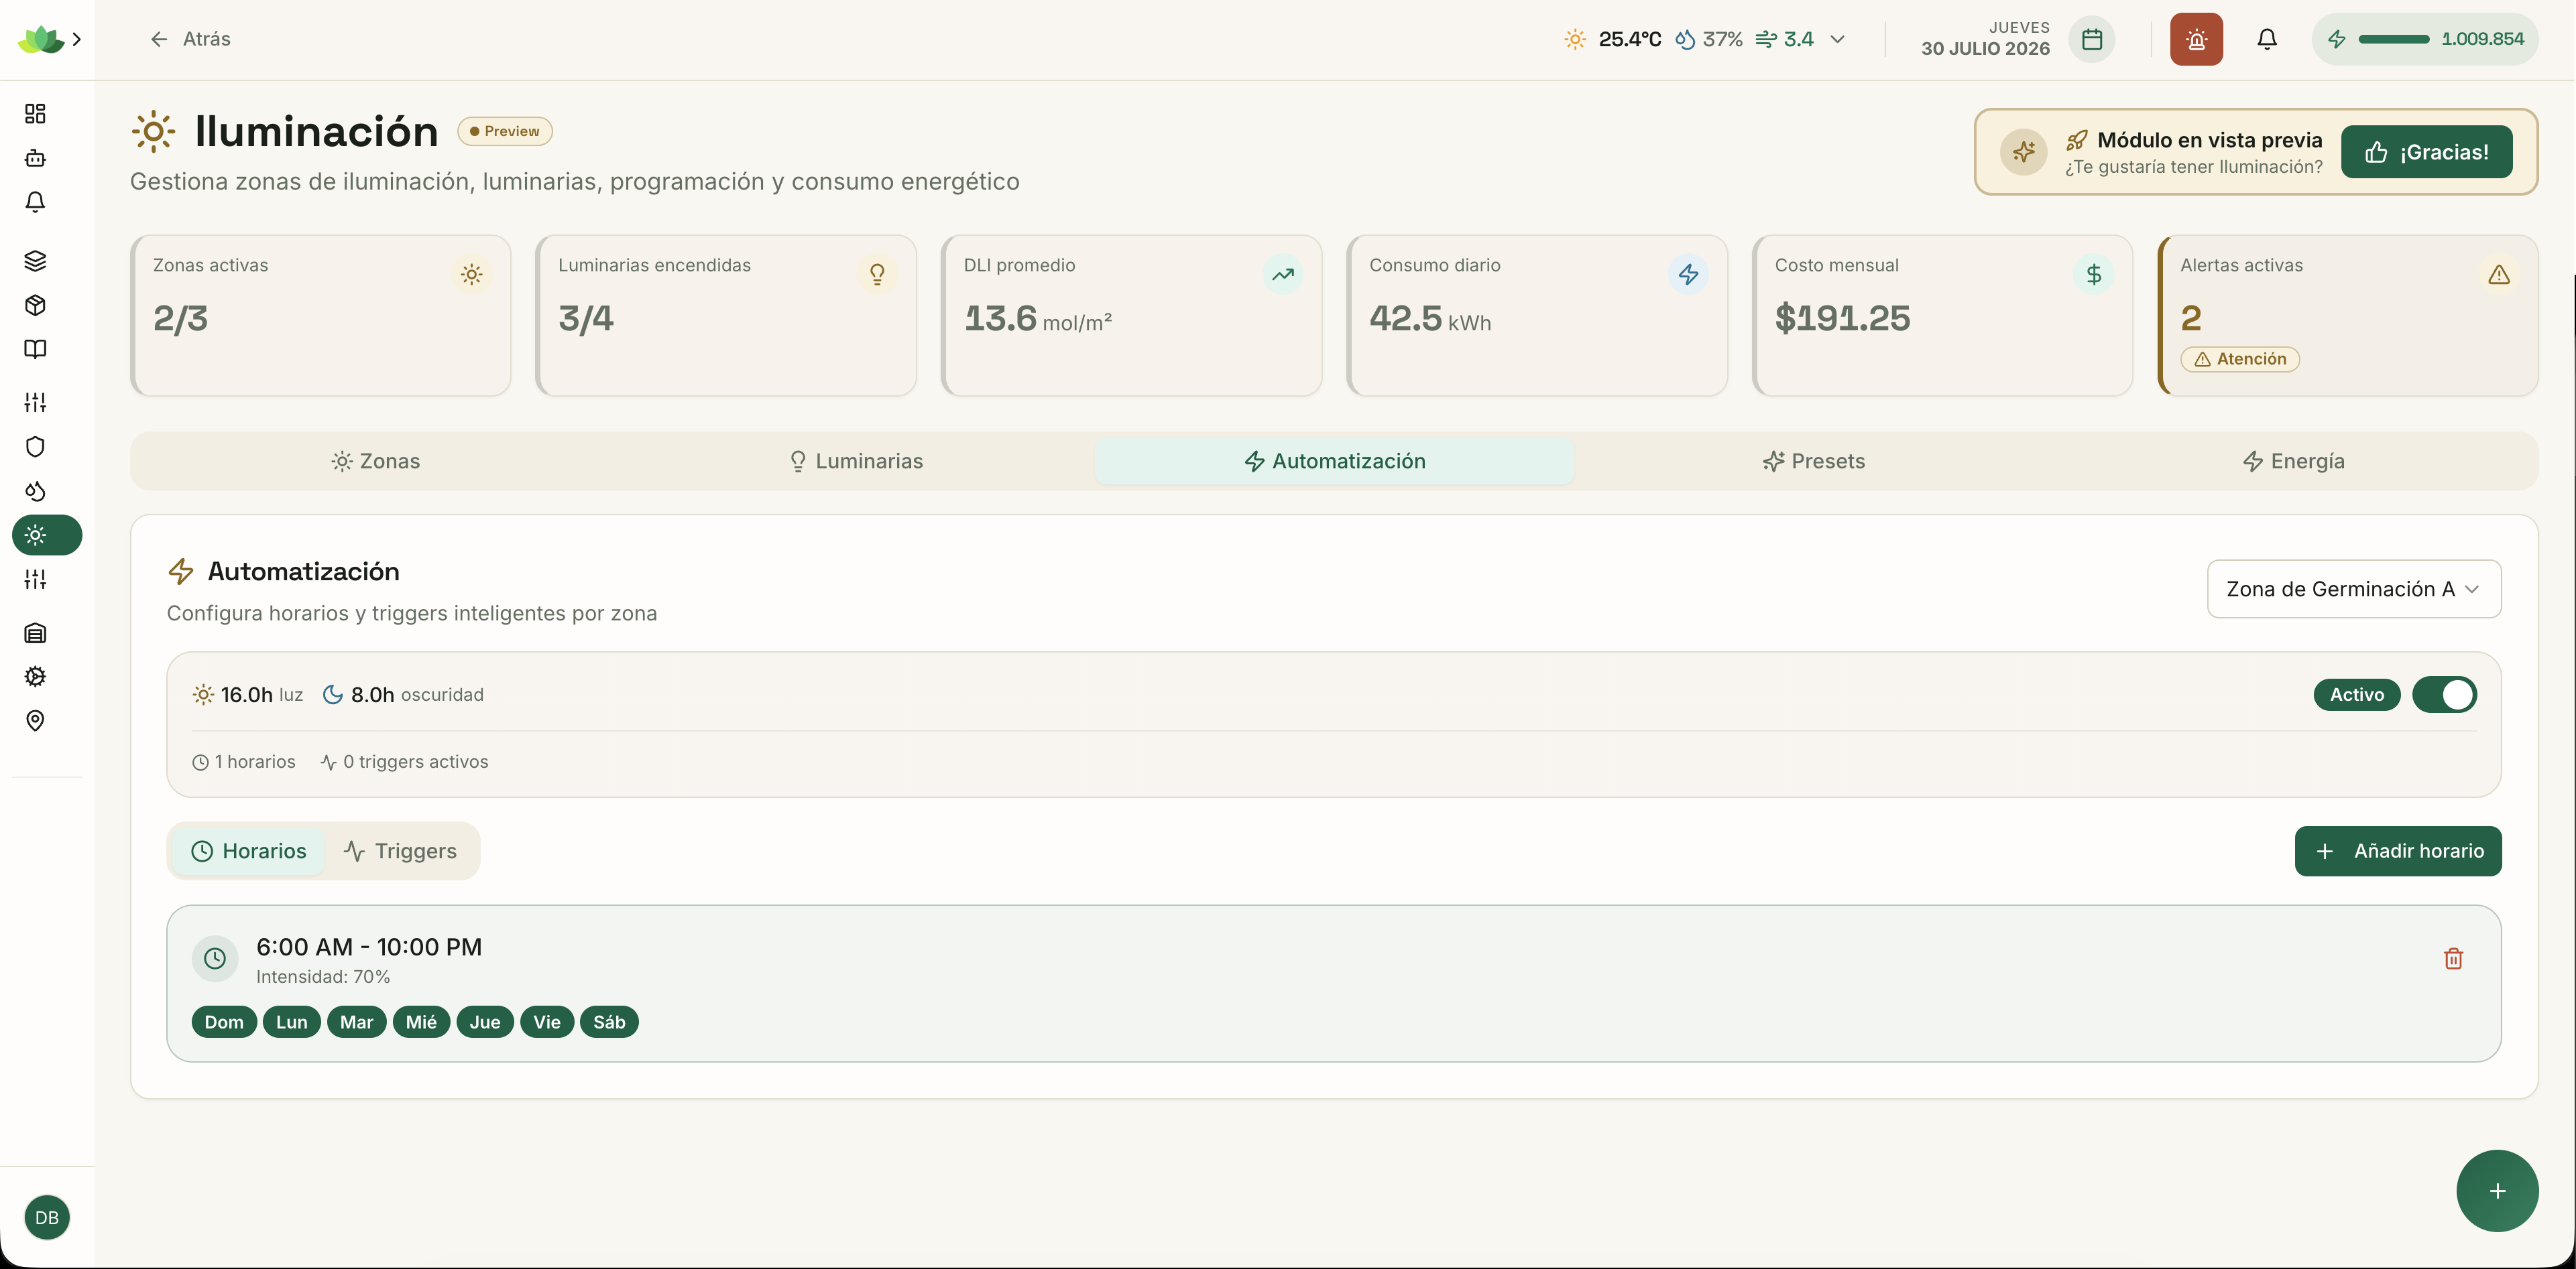This screenshot has height=1269, width=2576.
Task: Click the ¡Gracias! button
Action: tap(2426, 152)
